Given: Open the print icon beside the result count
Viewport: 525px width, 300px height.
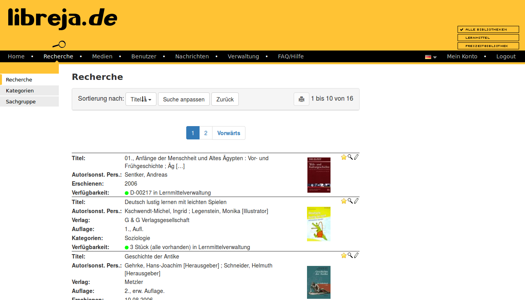Looking at the screenshot, I should tap(301, 99).
